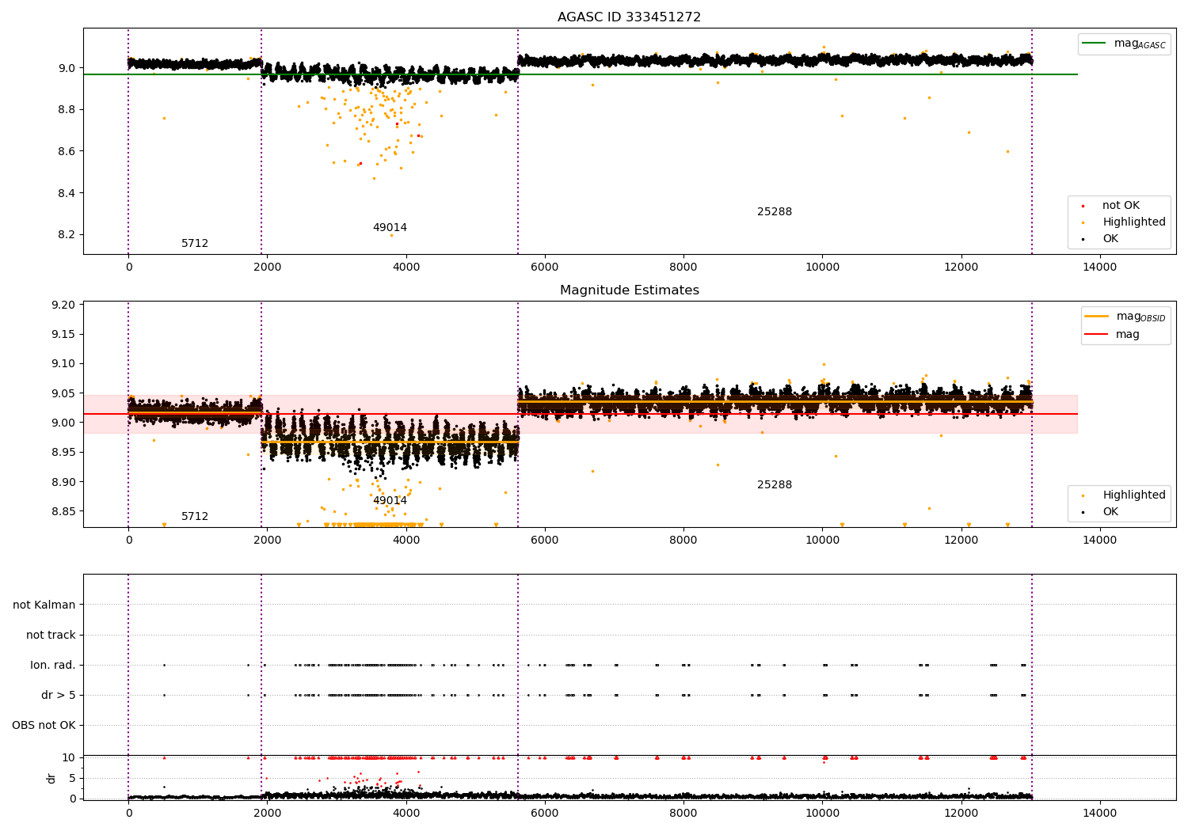Click the '5712' annotation in Magnitude Estimates plot
The image size is (1188, 831).
tap(195, 517)
